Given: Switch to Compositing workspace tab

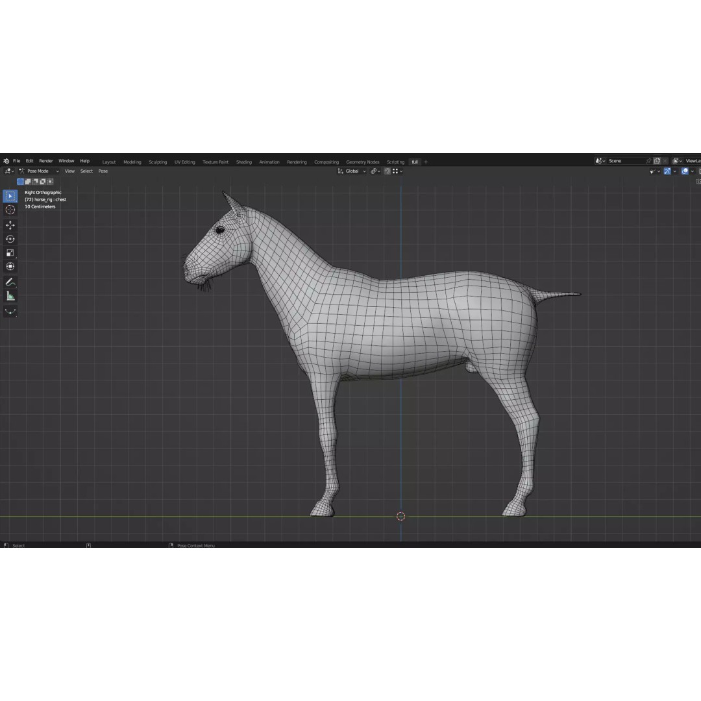Looking at the screenshot, I should tap(326, 162).
